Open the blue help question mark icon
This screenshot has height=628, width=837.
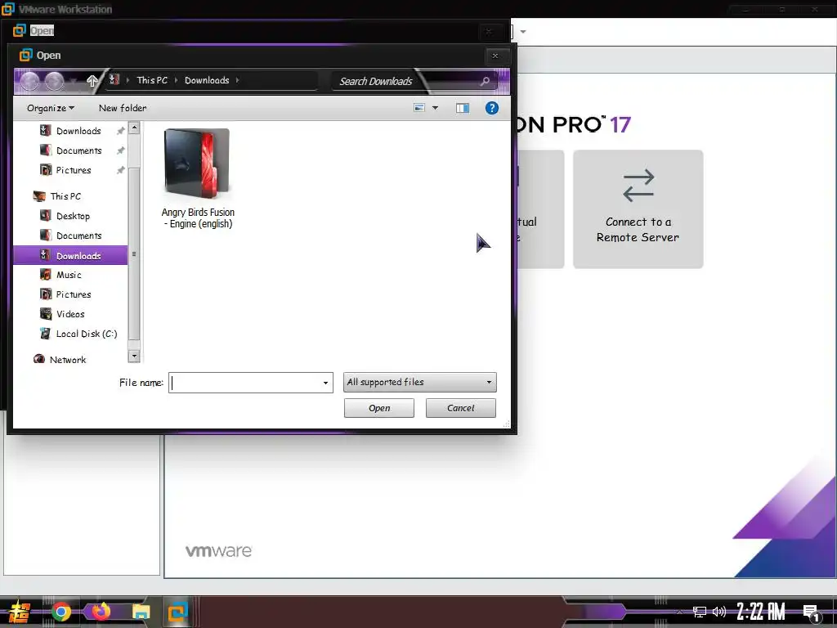[491, 109]
